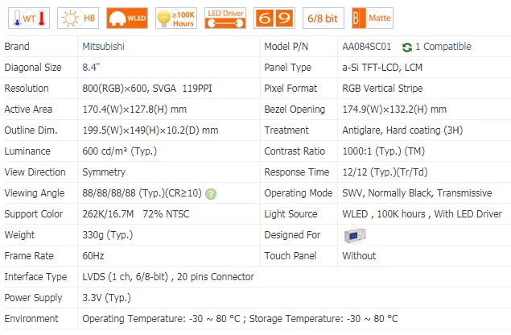Image resolution: width=511 pixels, height=335 pixels.
Task: Click the a-Si TFT-LCD, LCM panel type value
Action: (382, 68)
